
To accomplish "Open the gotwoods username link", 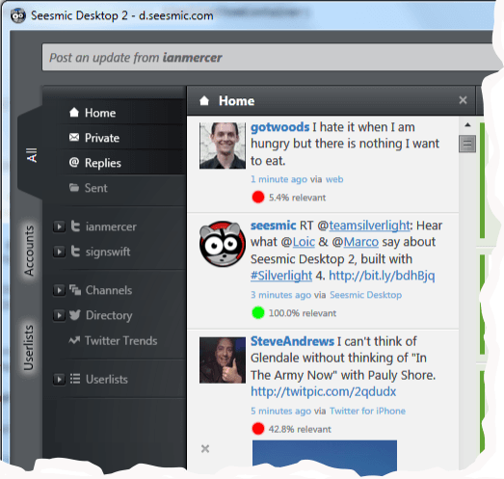I will point(280,127).
